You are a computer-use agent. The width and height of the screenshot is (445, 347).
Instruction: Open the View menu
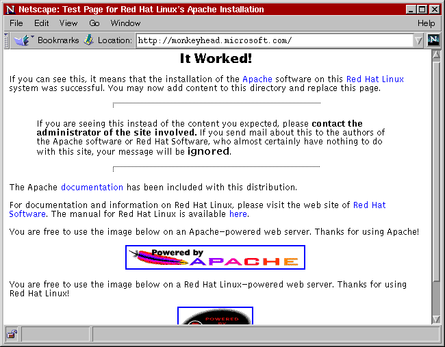click(x=68, y=23)
